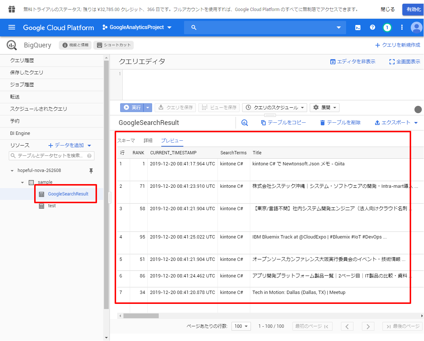Viewport: 424px width, 341px height.
Task: Go to previous results page arrow
Action: point(347,326)
